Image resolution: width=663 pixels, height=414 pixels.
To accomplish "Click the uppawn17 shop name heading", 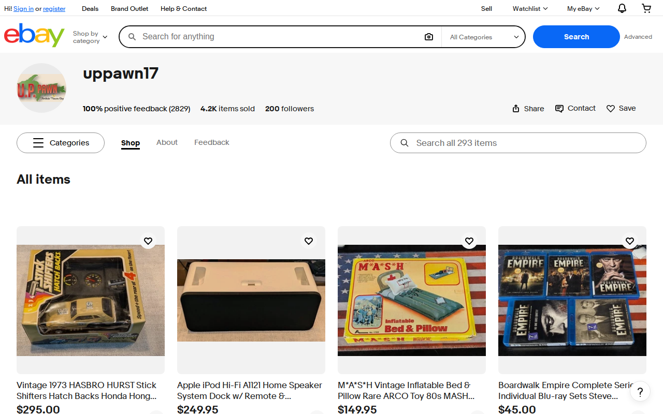I will coord(121,73).
